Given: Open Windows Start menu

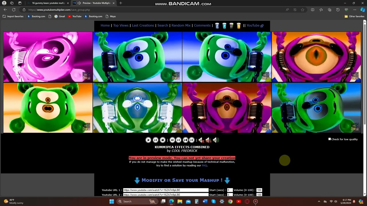Looking at the screenshot, I should (112, 201).
